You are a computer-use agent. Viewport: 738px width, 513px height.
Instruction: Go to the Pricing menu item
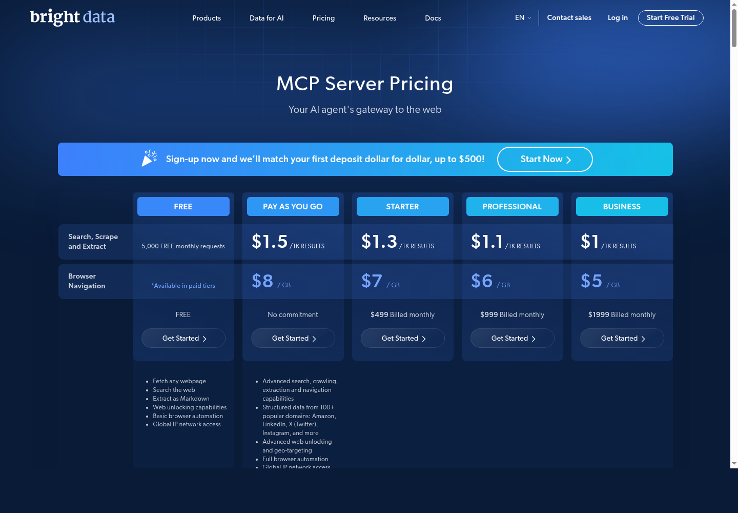pyautogui.click(x=323, y=18)
